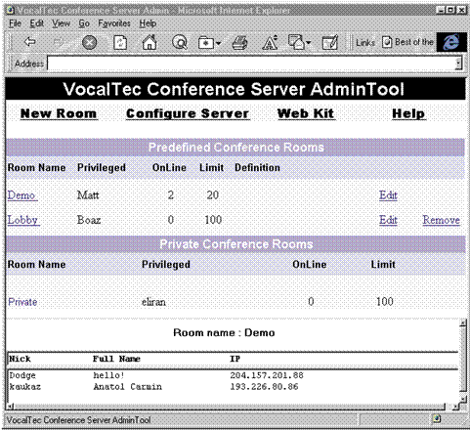Click IP address 204.157.201.88
470x430 pixels.
[267, 375]
